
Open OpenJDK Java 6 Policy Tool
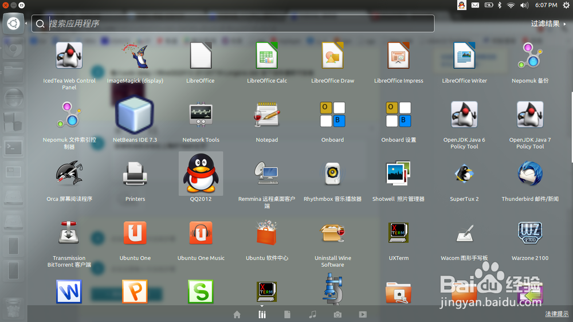[464, 115]
